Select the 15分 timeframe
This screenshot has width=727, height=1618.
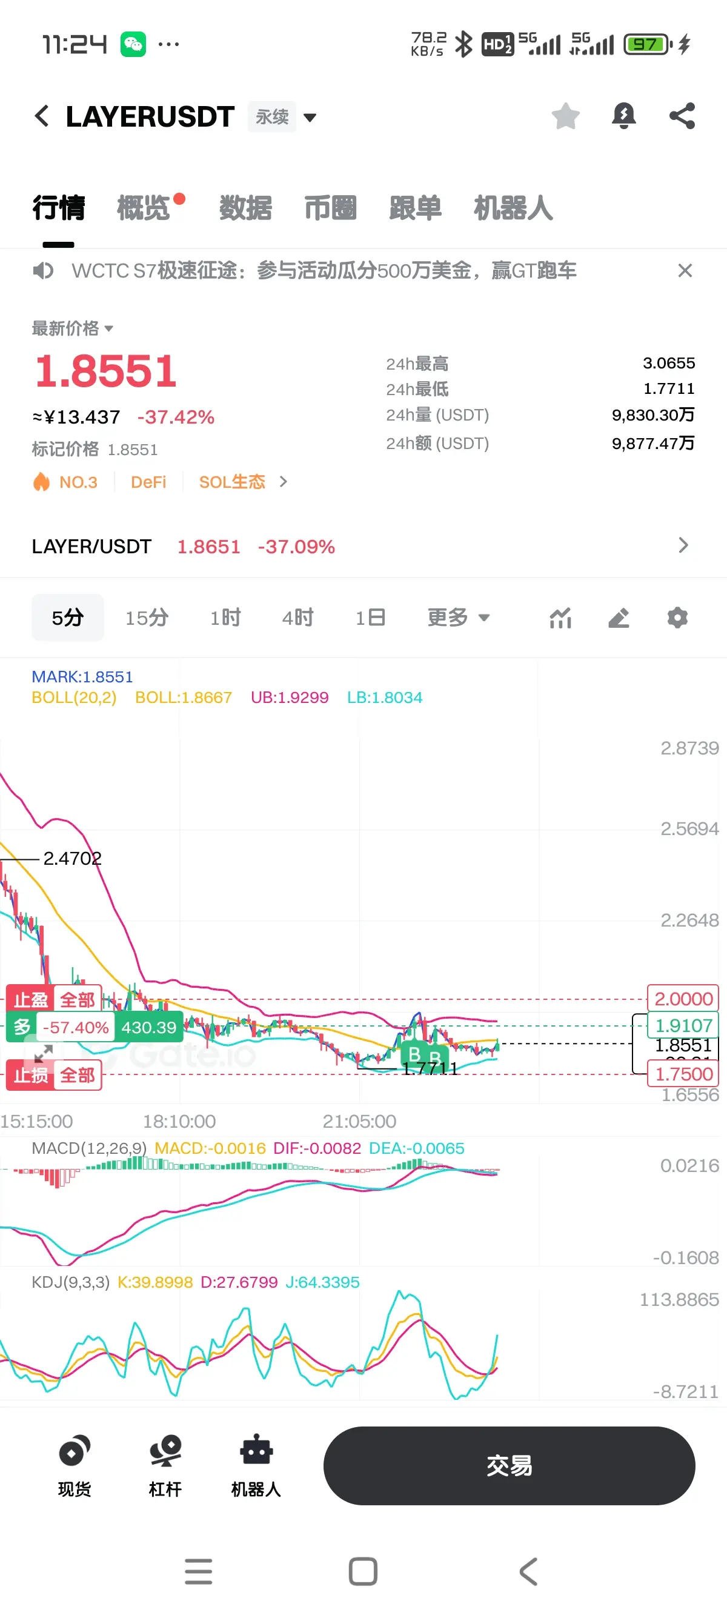pyautogui.click(x=147, y=618)
